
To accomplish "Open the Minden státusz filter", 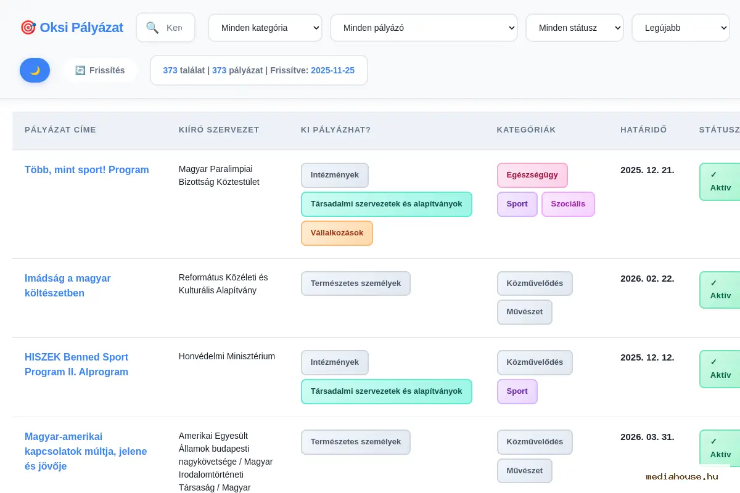I will [x=574, y=28].
